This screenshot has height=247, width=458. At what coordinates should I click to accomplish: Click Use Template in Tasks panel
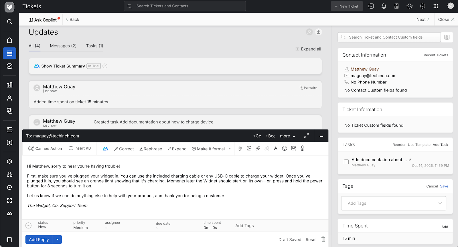pyautogui.click(x=419, y=145)
